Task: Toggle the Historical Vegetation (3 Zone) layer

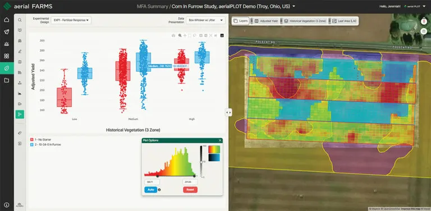Action: tap(305, 21)
